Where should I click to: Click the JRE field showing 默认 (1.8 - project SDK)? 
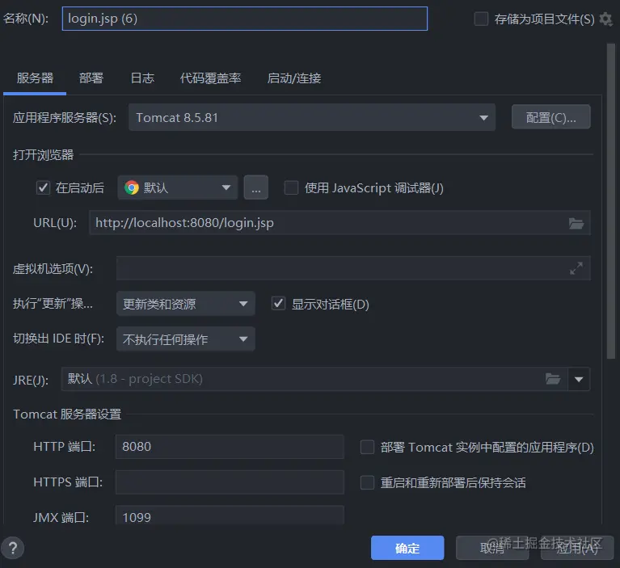tap(314, 379)
